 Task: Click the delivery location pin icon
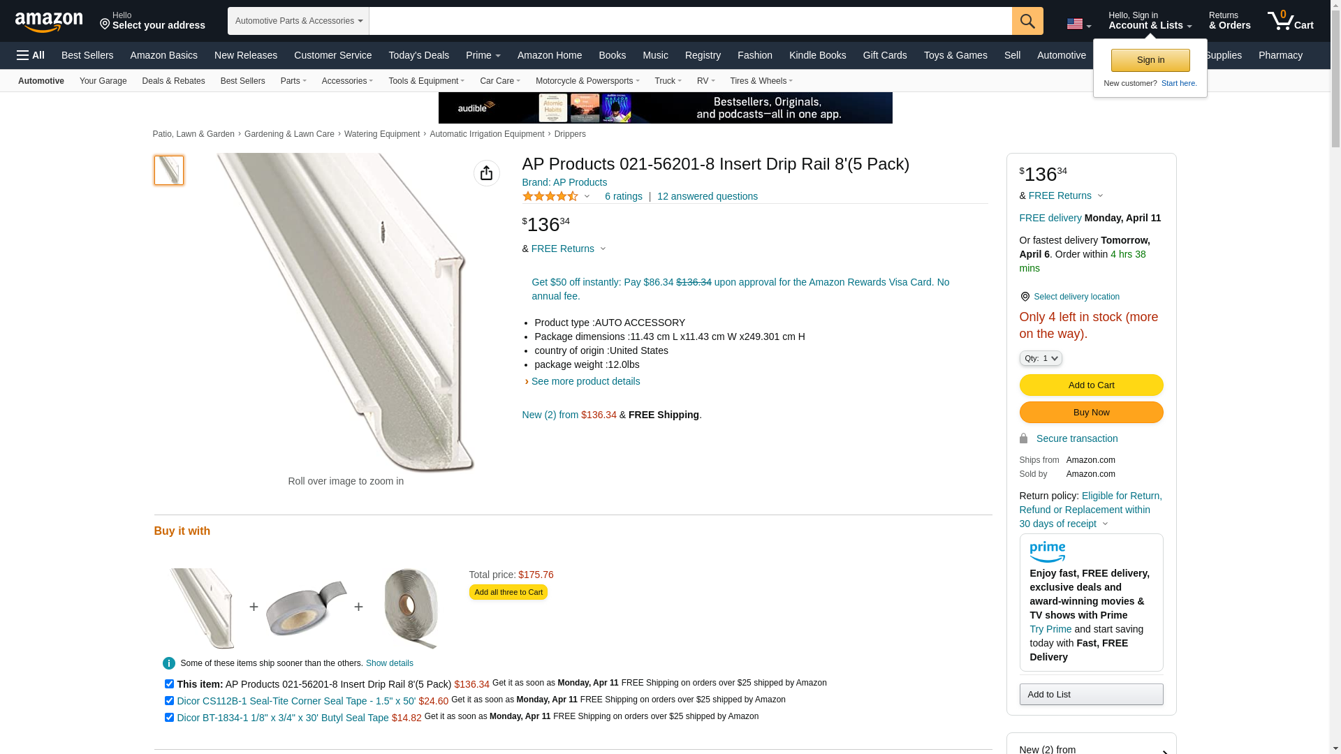[1025, 297]
